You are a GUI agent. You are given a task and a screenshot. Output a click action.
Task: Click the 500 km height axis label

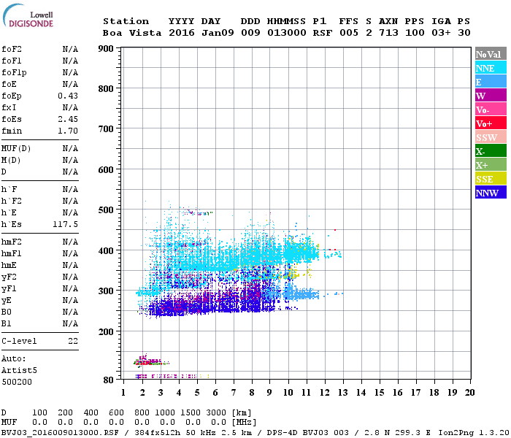tap(106, 210)
